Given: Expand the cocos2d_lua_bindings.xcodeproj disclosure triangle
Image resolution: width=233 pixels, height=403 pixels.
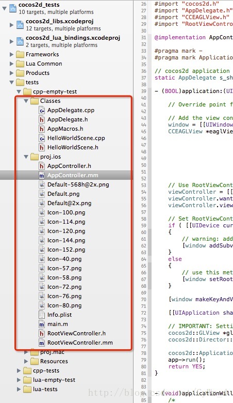Looking at the screenshot, I should (11, 41).
